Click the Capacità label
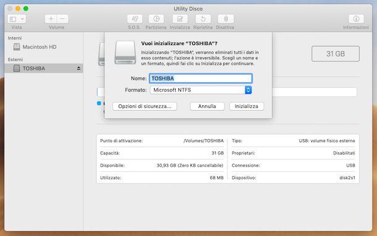 pyautogui.click(x=110, y=153)
